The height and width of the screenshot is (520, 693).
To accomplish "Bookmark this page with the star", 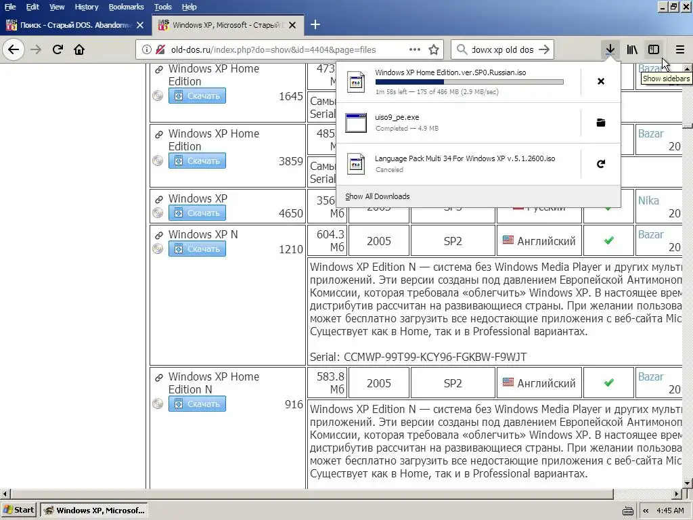I will tap(434, 49).
